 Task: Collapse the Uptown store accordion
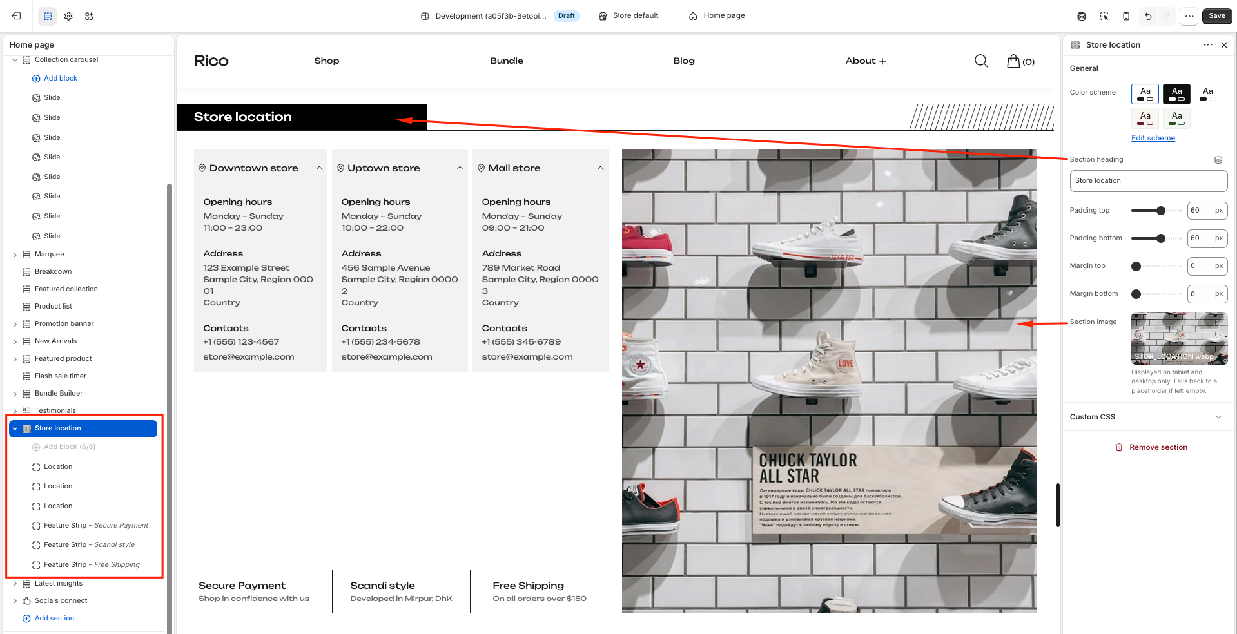pyautogui.click(x=460, y=168)
